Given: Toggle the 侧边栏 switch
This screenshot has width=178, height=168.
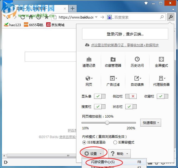Looking at the screenshot, I should pyautogui.click(x=131, y=96).
